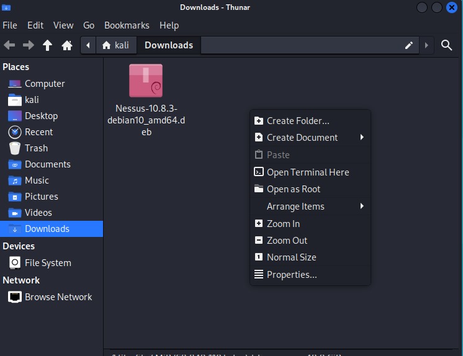The height and width of the screenshot is (356, 463).
Task: Open Recent in the sidebar
Action: point(52,132)
